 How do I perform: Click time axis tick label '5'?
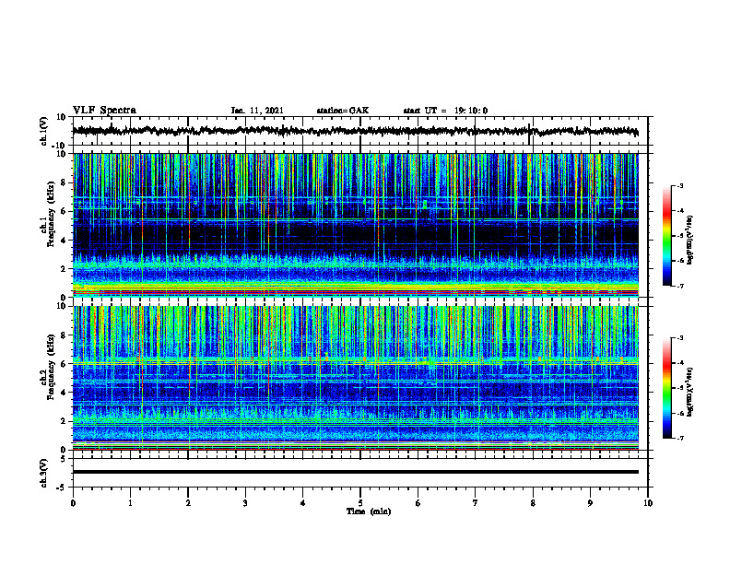[360, 503]
